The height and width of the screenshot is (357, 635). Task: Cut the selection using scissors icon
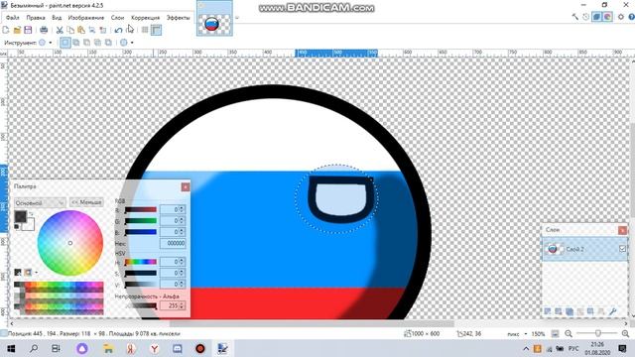pos(60,30)
